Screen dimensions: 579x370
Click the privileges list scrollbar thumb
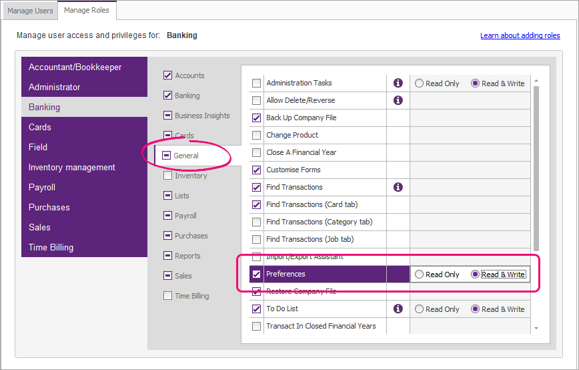536,168
